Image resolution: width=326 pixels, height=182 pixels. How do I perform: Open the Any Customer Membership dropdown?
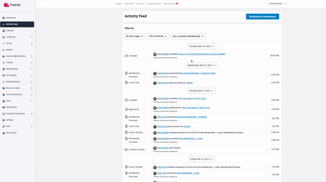(x=188, y=36)
